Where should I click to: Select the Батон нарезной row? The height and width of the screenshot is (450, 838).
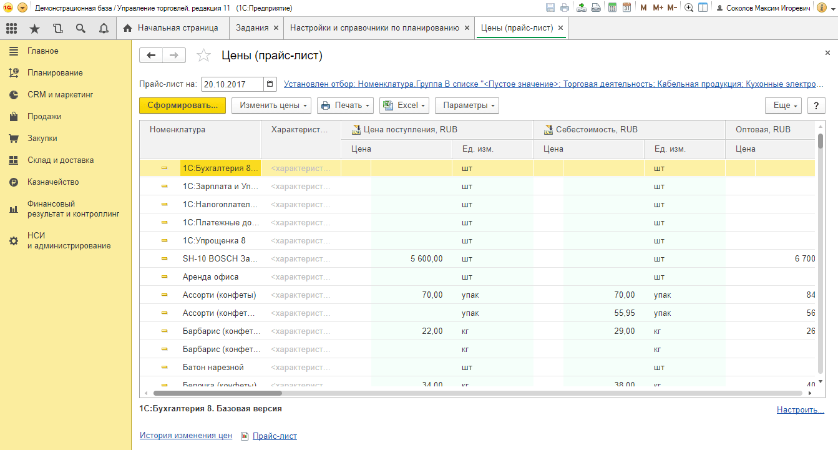point(477,368)
